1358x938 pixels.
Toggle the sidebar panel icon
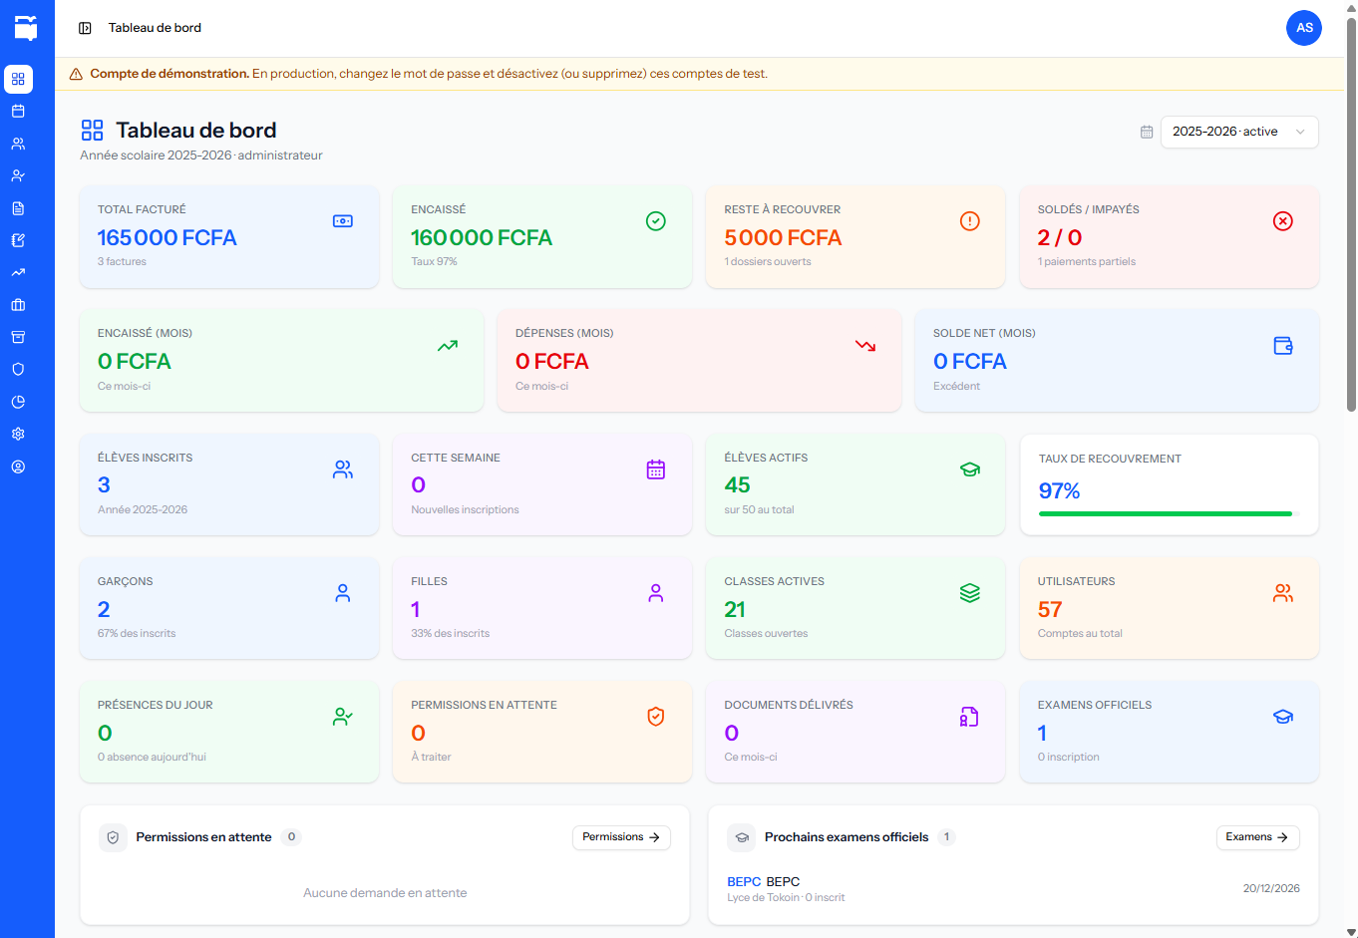pos(85,28)
